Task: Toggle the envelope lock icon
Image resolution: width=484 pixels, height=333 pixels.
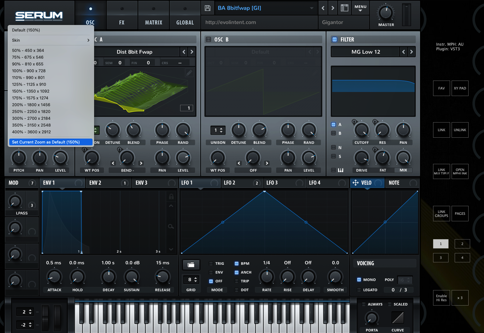Action: [171, 196]
